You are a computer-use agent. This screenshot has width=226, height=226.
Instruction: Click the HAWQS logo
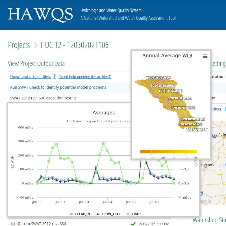pos(40,14)
